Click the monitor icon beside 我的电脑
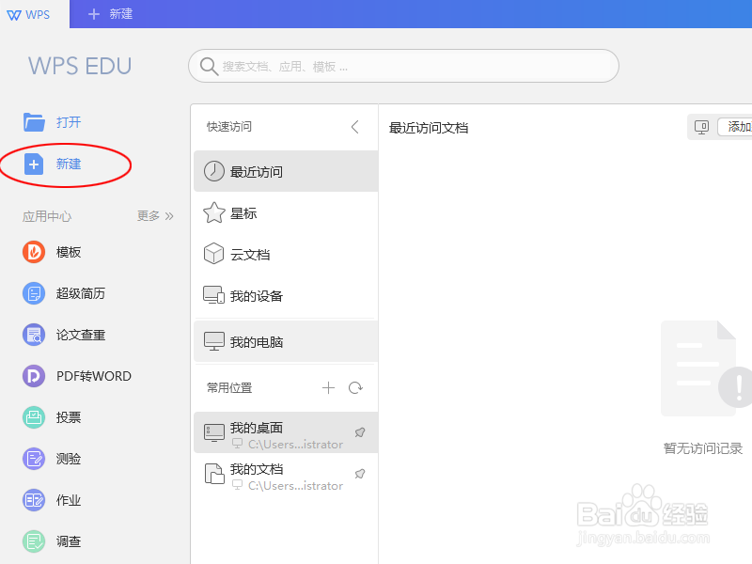The height and width of the screenshot is (564, 752). pyautogui.click(x=214, y=341)
